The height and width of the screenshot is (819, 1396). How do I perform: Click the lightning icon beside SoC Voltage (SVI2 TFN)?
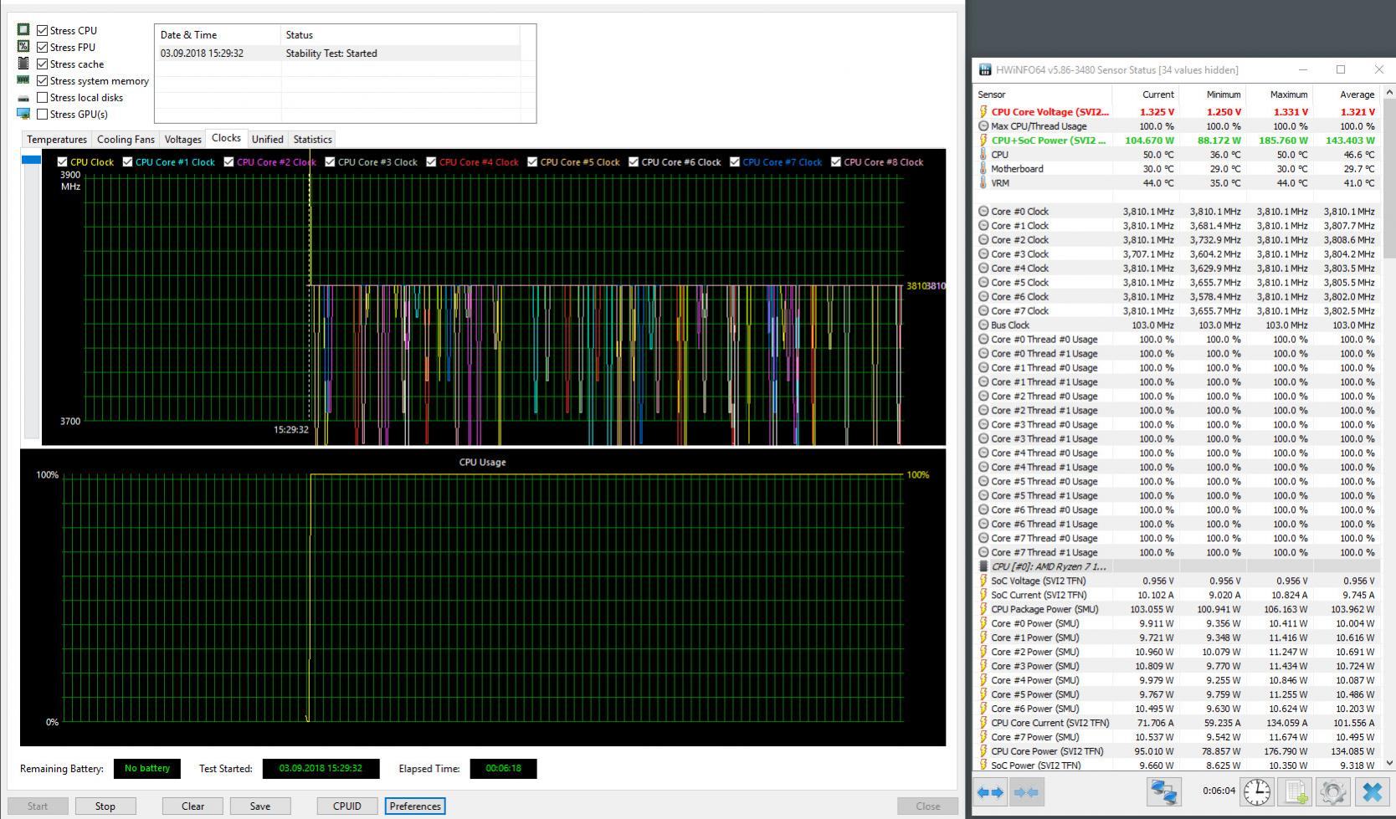point(983,581)
